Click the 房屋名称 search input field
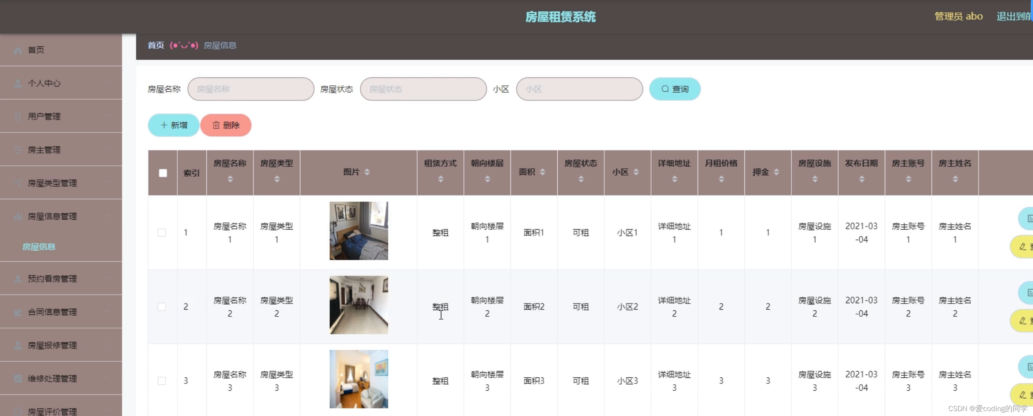The image size is (1033, 416). [x=251, y=89]
